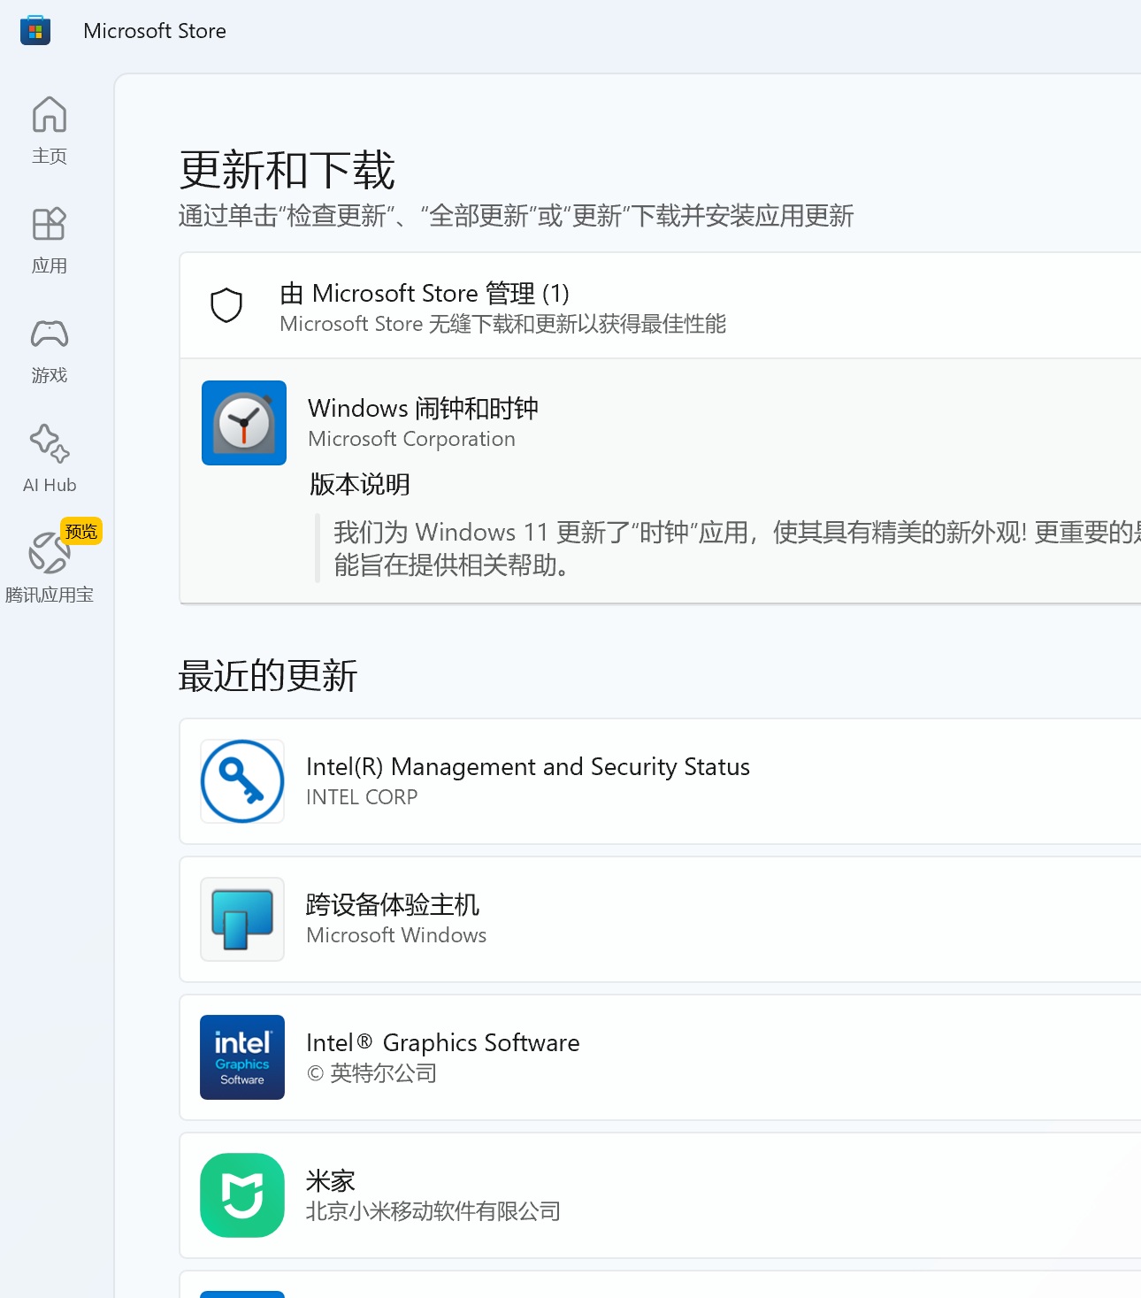Click the 由 Microsoft Store 管理 (1) header
Screen dimensions: 1141x1298
425,293
